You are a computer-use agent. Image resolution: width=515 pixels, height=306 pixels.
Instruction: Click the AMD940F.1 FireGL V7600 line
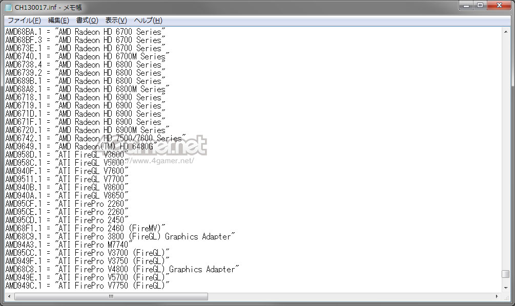(x=67, y=171)
